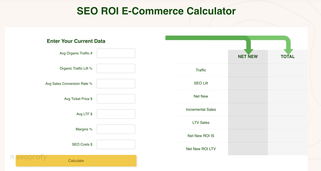This screenshot has width=321, height=171.
Task: Click the Organic Traffic Lift % label
Action: click(76, 68)
